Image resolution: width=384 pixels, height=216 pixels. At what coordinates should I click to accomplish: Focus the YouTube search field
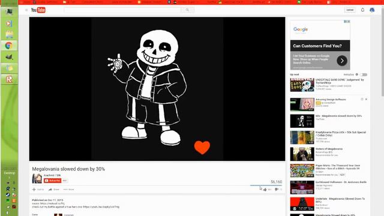[x=122, y=10]
